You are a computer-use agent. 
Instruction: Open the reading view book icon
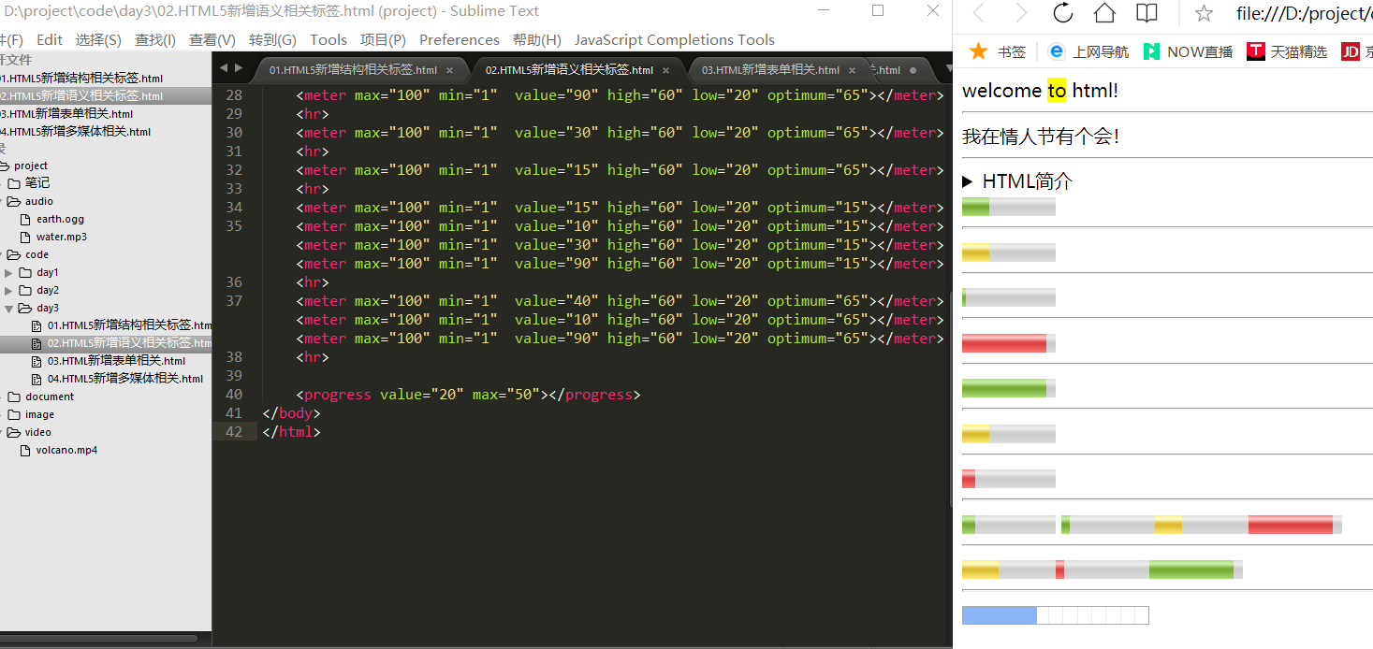coord(1147,13)
